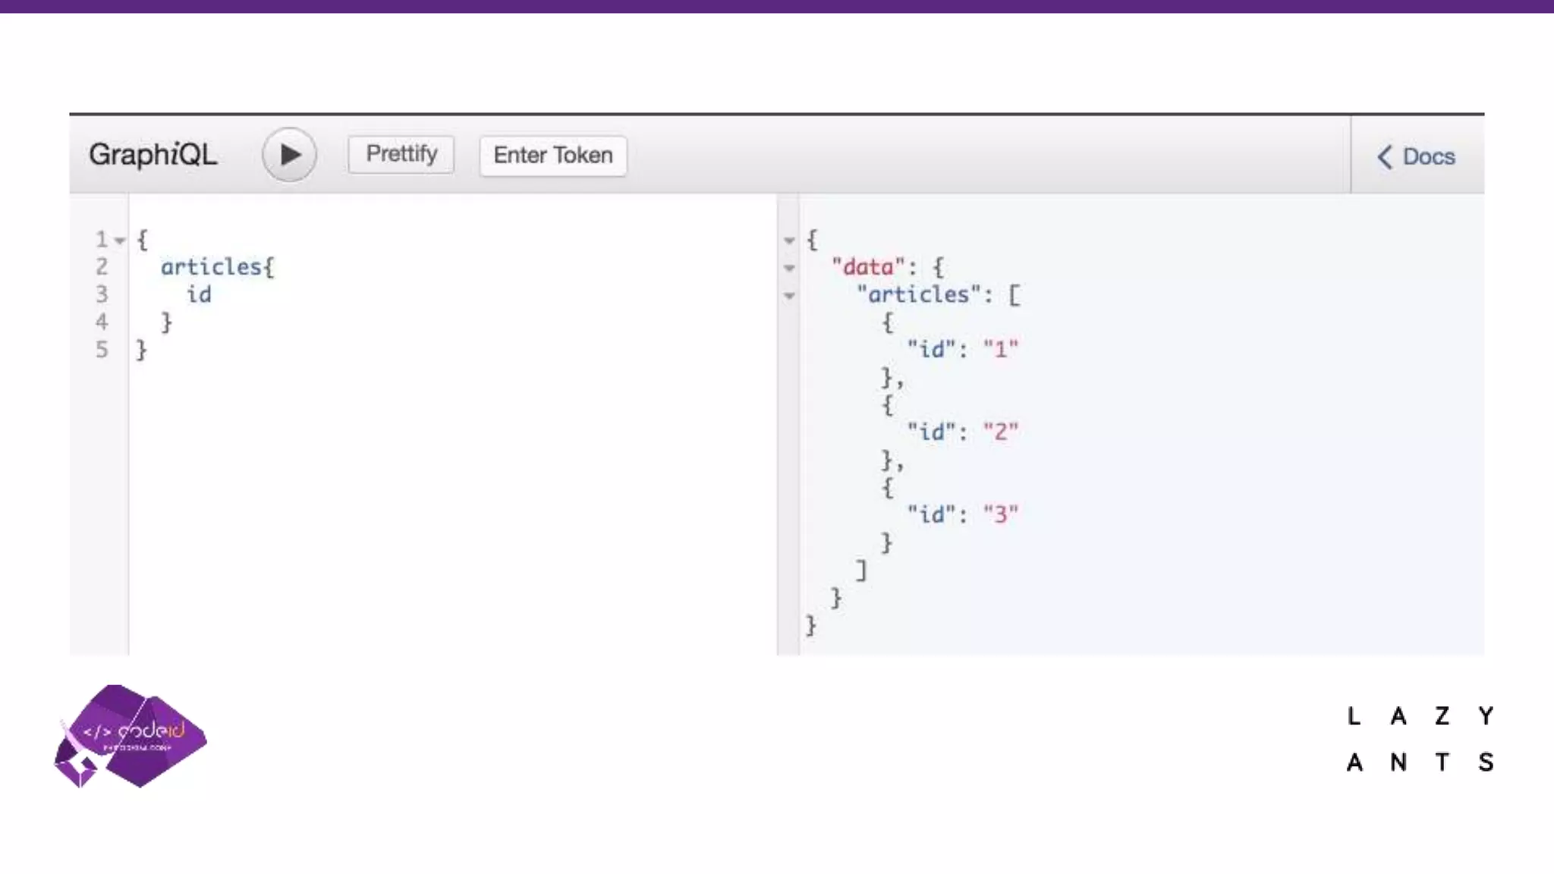The height and width of the screenshot is (874, 1554).
Task: Click the Docs chevron arrow icon
Action: (1385, 157)
